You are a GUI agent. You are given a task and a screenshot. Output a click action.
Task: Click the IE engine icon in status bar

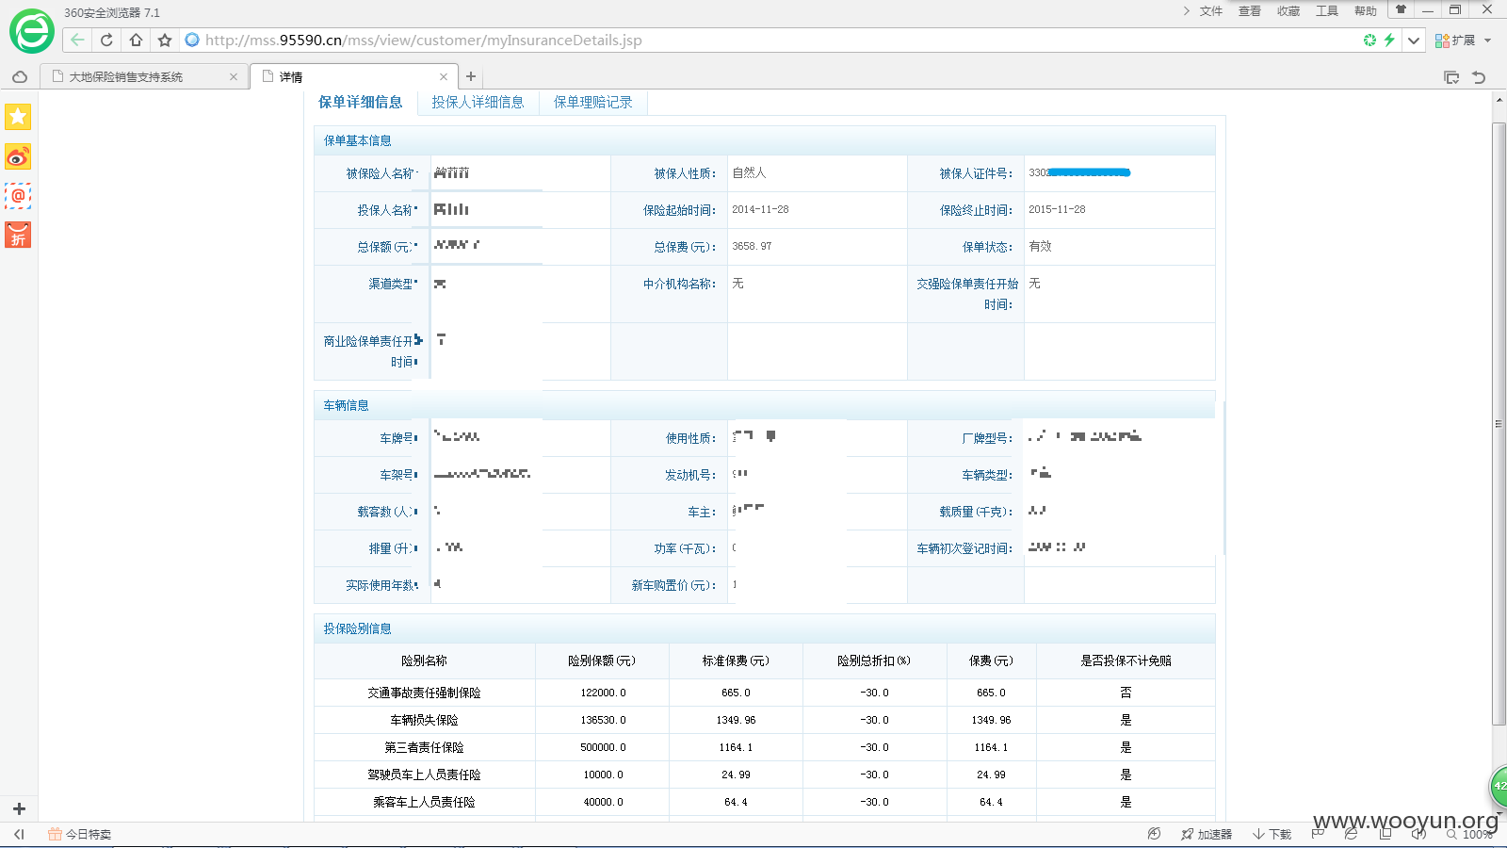click(1352, 834)
